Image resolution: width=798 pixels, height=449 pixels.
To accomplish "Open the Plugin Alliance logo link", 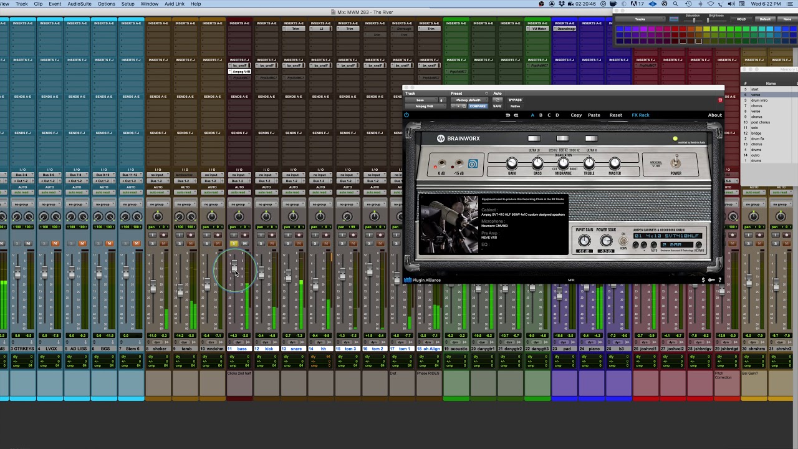I will 423,280.
